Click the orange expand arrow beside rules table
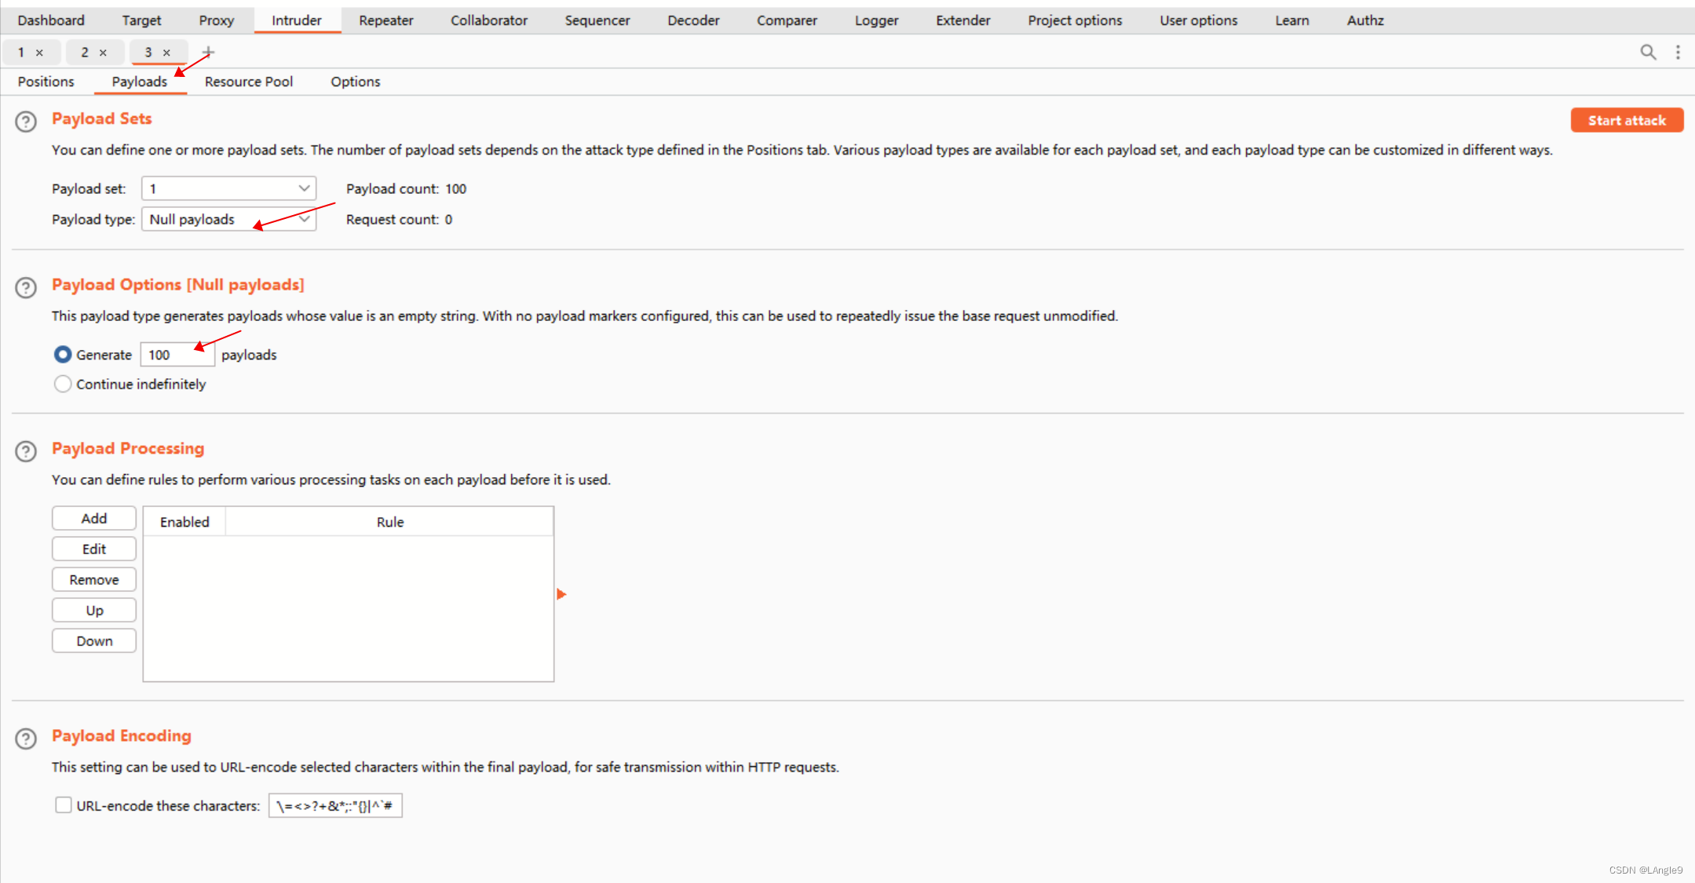The height and width of the screenshot is (883, 1695). click(561, 594)
